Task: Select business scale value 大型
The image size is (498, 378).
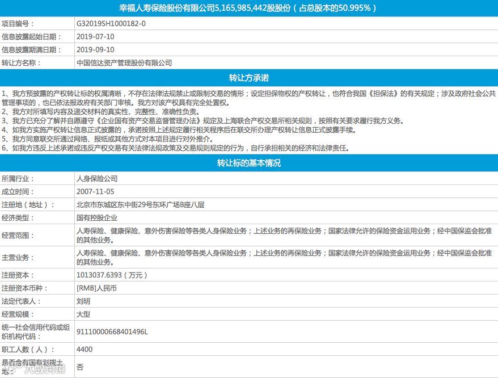Action: [83, 314]
